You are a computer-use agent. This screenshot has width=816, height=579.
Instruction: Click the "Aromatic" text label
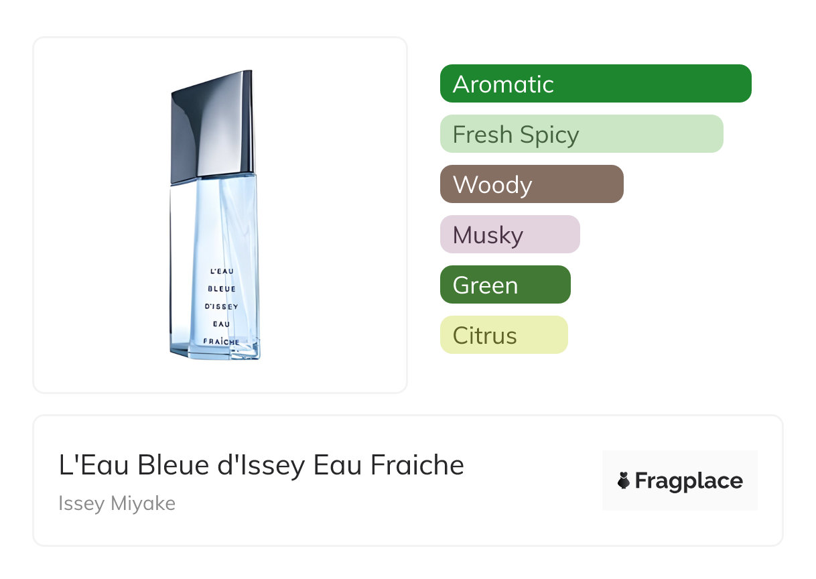tap(503, 84)
